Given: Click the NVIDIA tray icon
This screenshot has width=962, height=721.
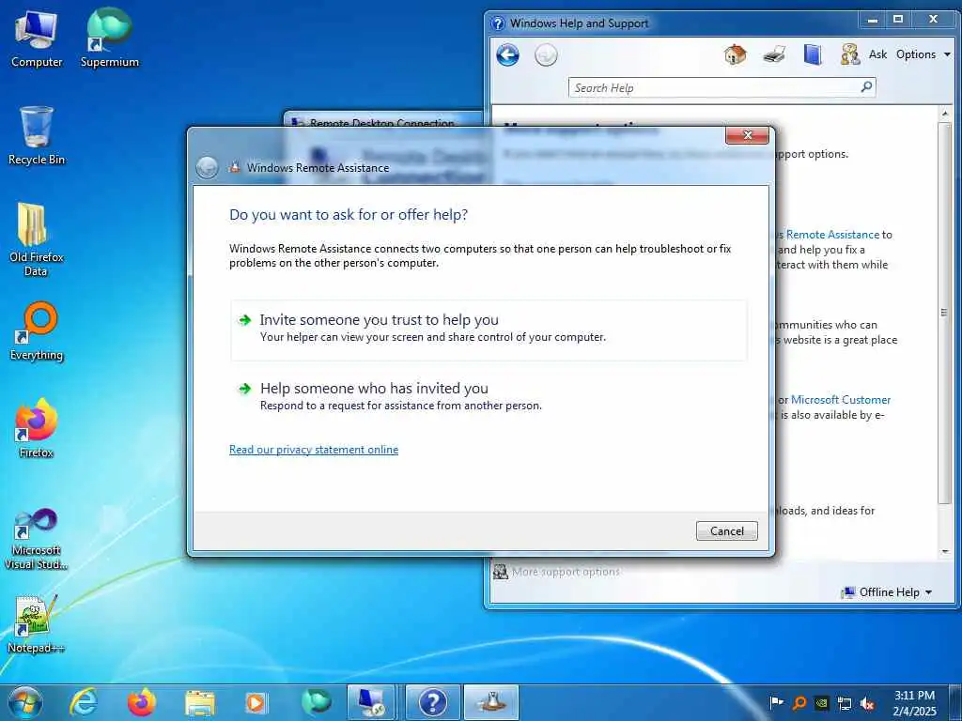Looking at the screenshot, I should [x=821, y=703].
